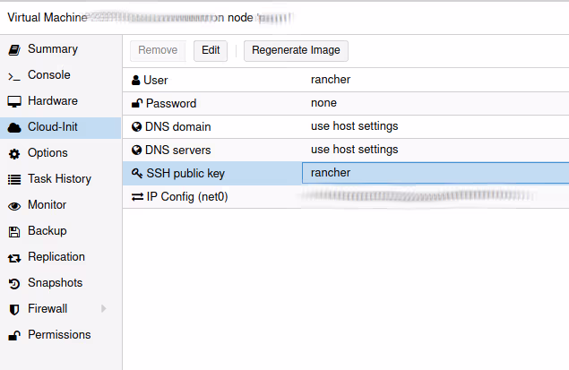This screenshot has width=569, height=370.
Task: Click the Monitor eye icon
Action: (x=13, y=205)
